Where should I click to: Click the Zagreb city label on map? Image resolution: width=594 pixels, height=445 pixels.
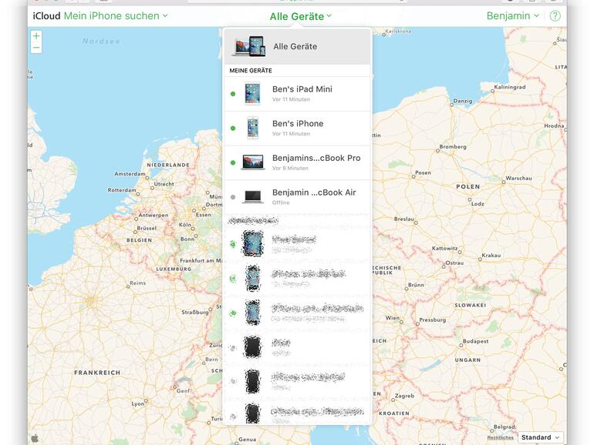click(x=404, y=396)
